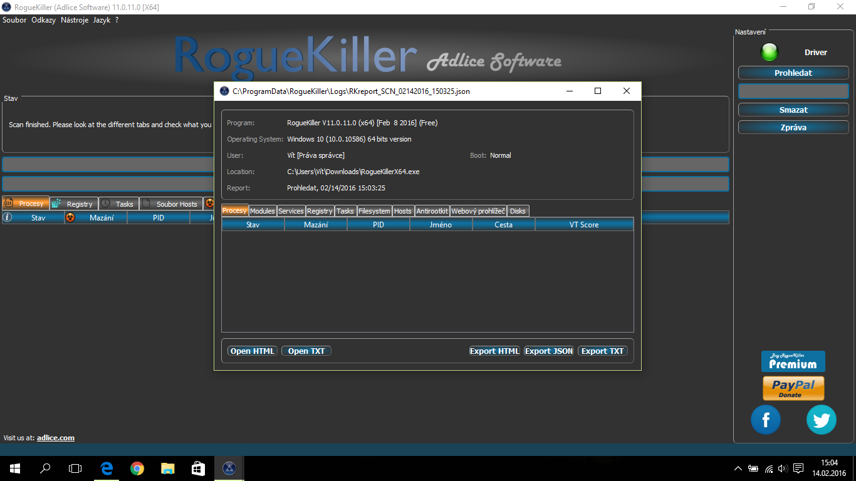
Task: Show hidden system tray icons
Action: point(738,468)
